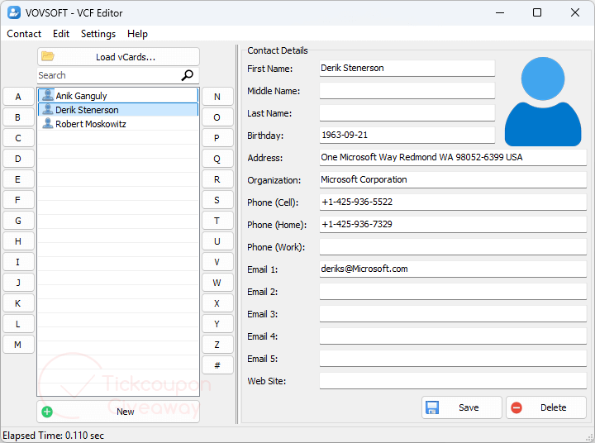This screenshot has height=443, width=595.
Task: Open the Contact menu
Action: [24, 34]
